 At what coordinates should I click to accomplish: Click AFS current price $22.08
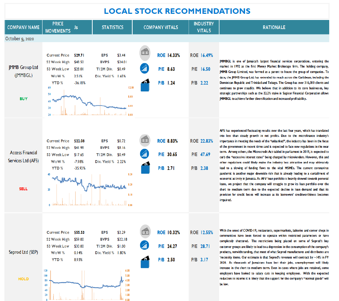[x=79, y=141]
